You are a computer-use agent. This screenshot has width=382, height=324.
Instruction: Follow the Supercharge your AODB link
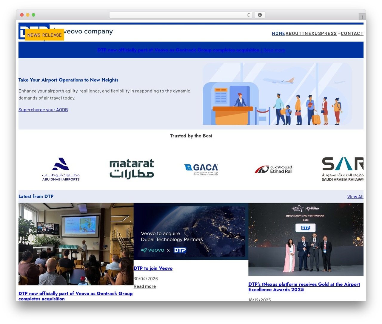[x=43, y=110]
